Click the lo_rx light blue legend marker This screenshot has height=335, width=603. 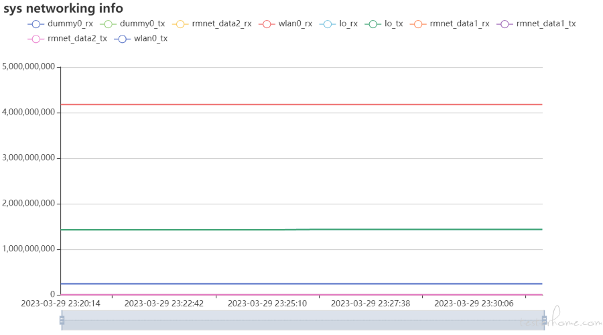pyautogui.click(x=327, y=24)
